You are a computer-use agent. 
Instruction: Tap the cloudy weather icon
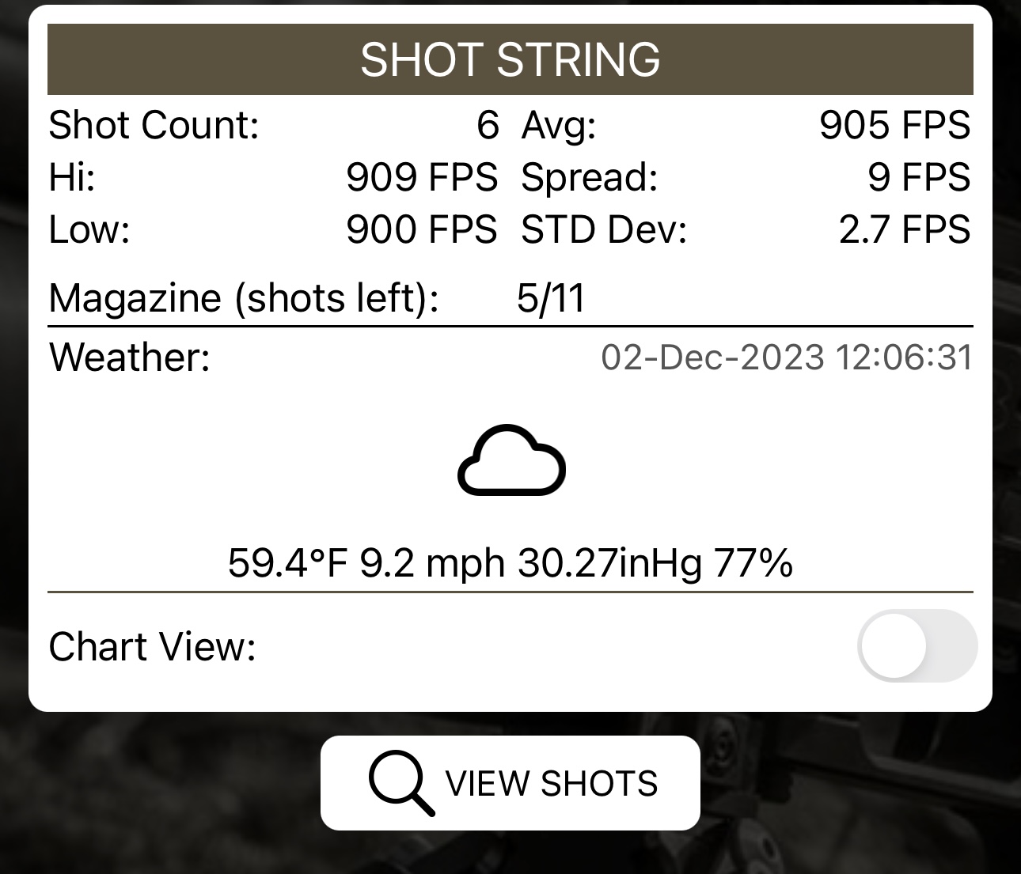511,460
